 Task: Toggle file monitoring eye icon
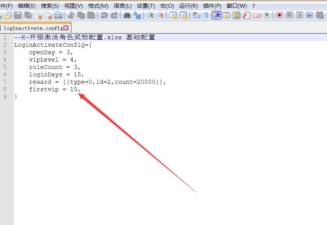pos(266,15)
